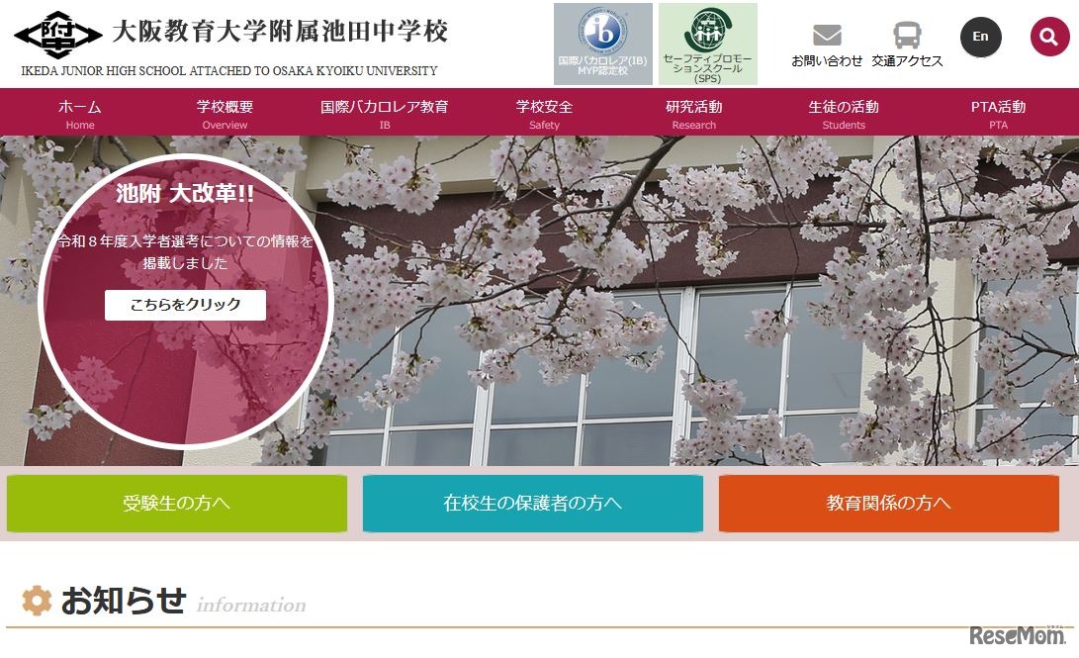Screen dimensions: 1079x658
Task: Open the PTA活動 menu item
Action: click(998, 113)
